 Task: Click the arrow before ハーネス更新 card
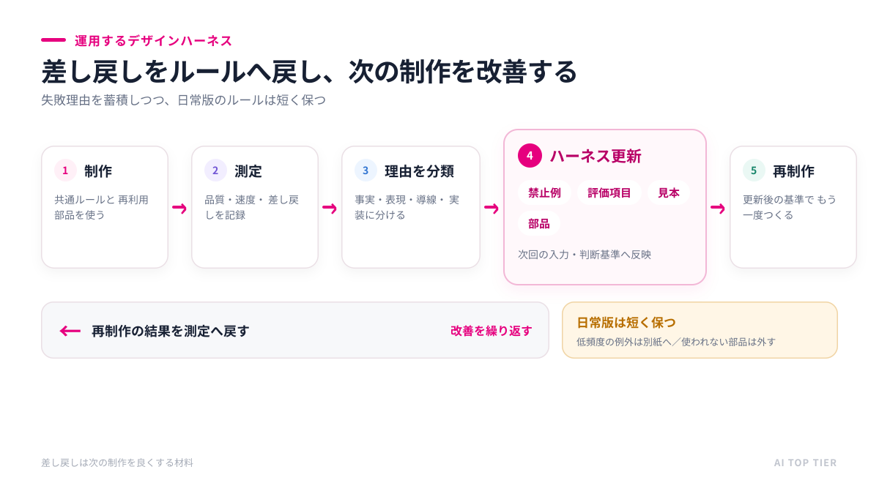pyautogui.click(x=492, y=209)
